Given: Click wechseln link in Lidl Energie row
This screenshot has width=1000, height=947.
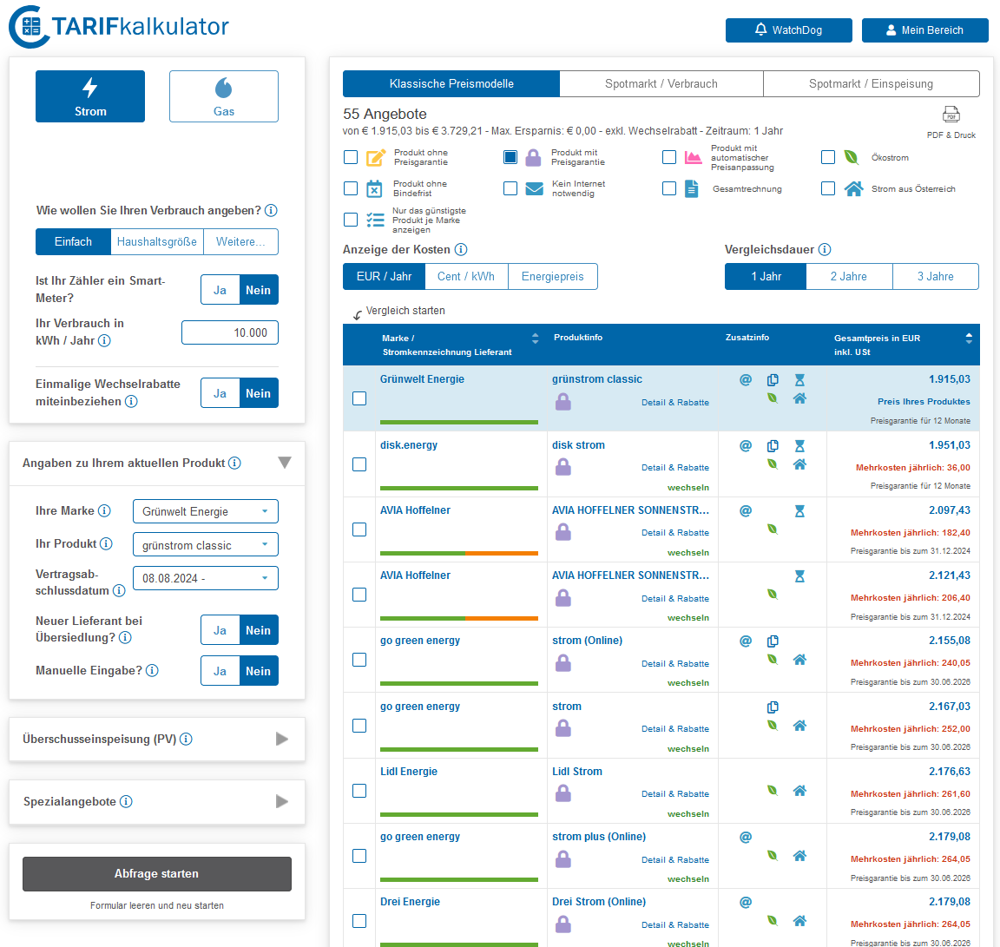Looking at the screenshot, I should pyautogui.click(x=688, y=813).
